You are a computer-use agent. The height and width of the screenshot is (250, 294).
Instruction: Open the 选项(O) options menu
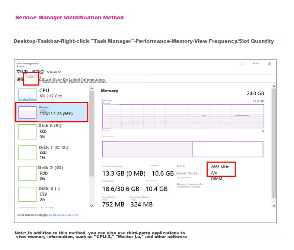38,71
